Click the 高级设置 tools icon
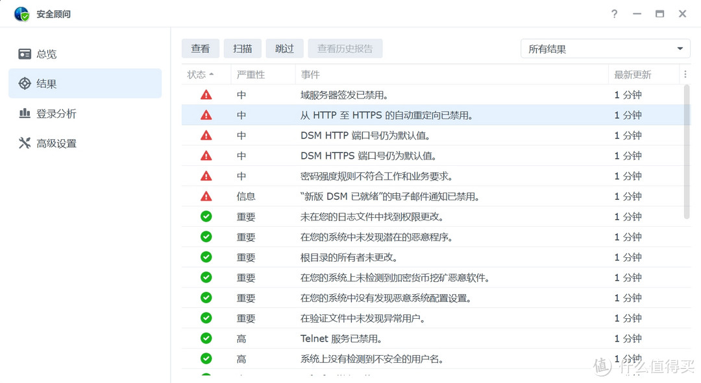701x383 pixels. (x=25, y=143)
